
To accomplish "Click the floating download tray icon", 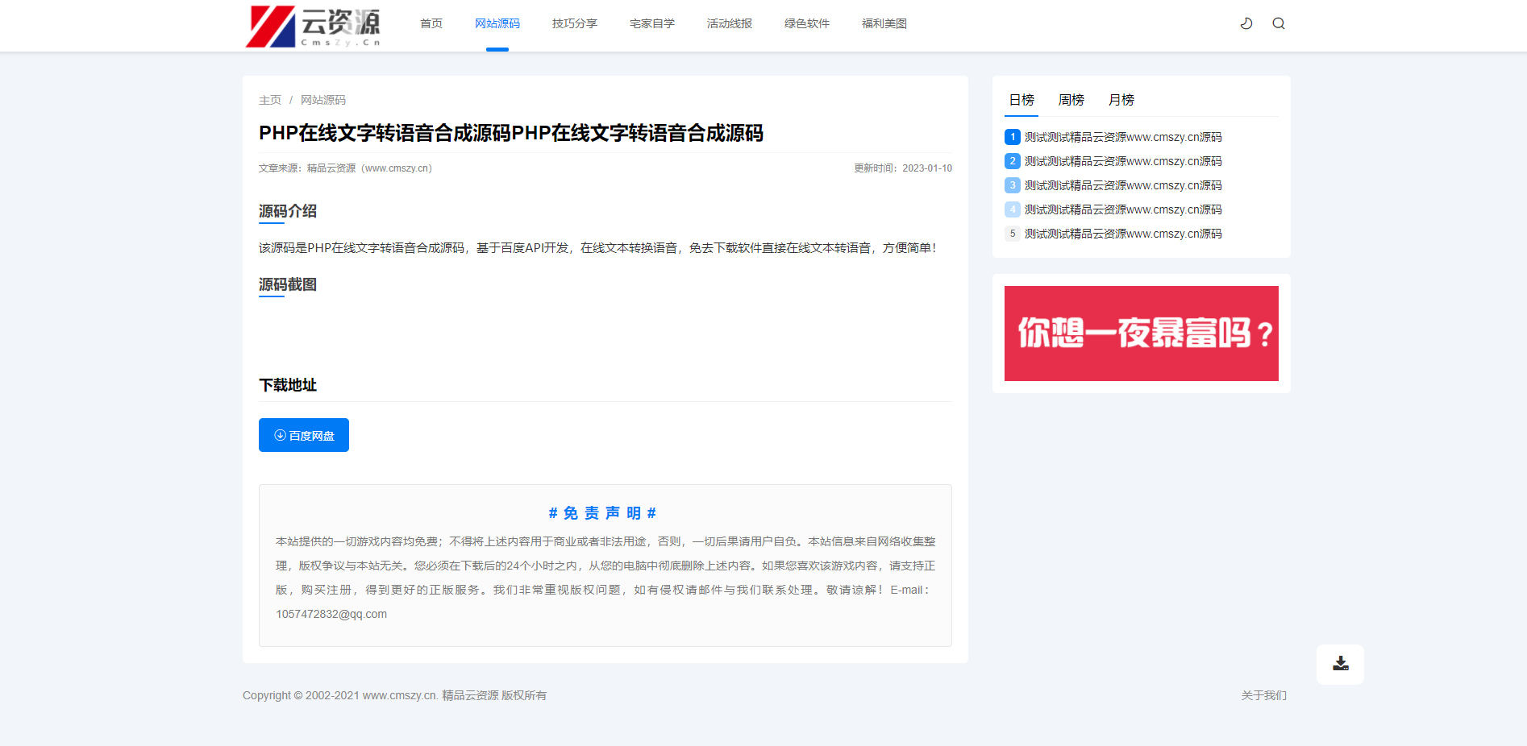I will [x=1341, y=664].
